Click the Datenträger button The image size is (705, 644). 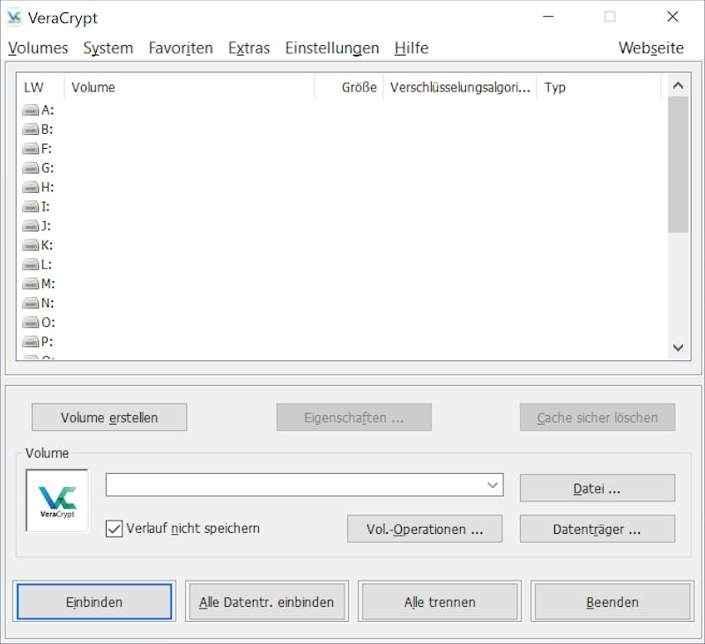[x=597, y=529]
